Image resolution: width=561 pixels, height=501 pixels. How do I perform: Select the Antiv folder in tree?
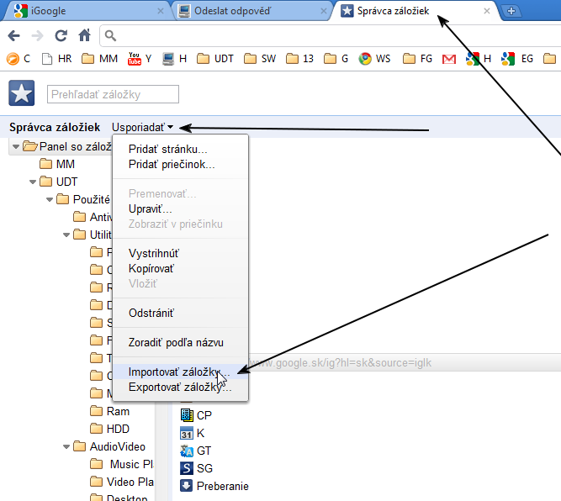click(x=93, y=217)
